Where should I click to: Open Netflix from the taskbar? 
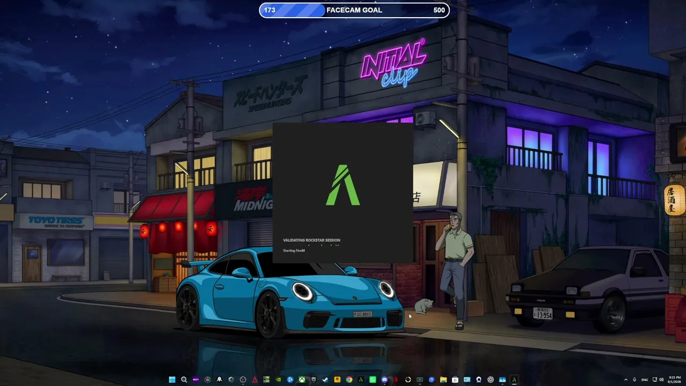(x=396, y=380)
